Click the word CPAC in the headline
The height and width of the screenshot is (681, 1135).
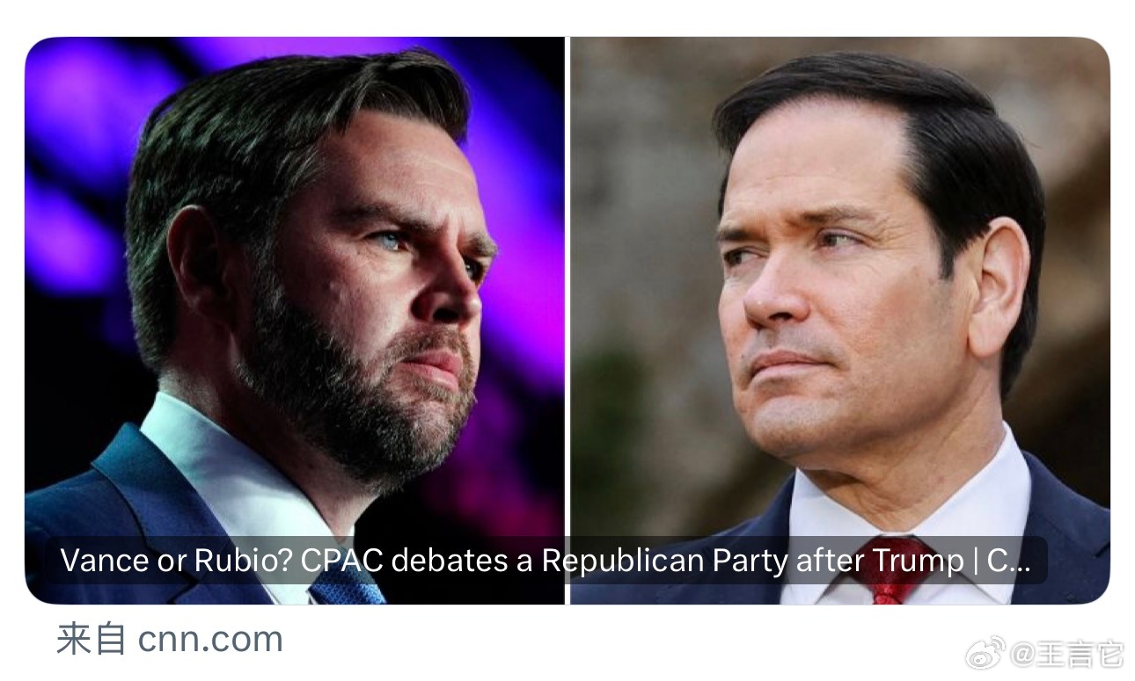[x=341, y=560]
